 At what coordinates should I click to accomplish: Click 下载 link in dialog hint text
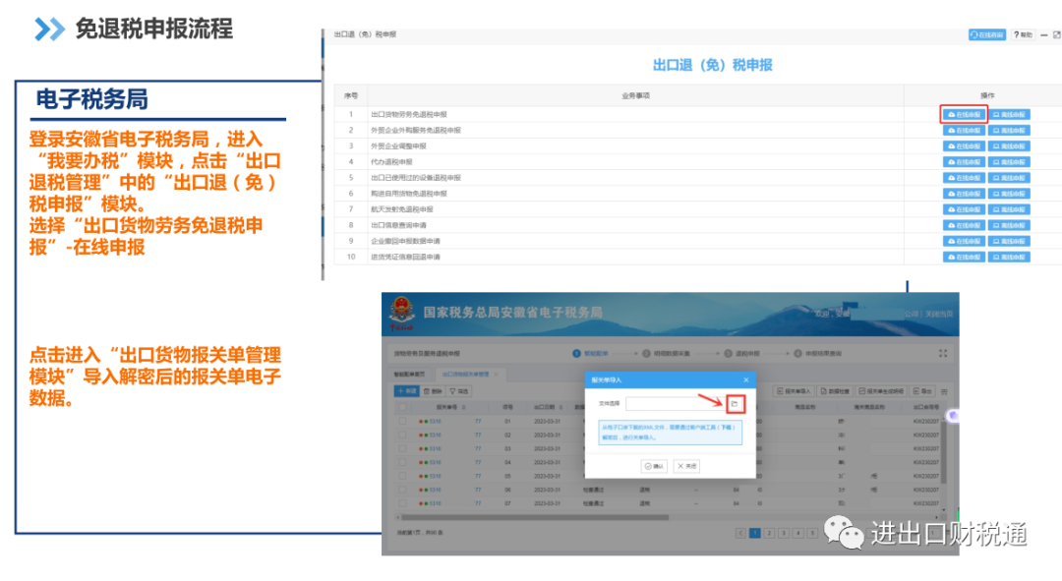[726, 428]
